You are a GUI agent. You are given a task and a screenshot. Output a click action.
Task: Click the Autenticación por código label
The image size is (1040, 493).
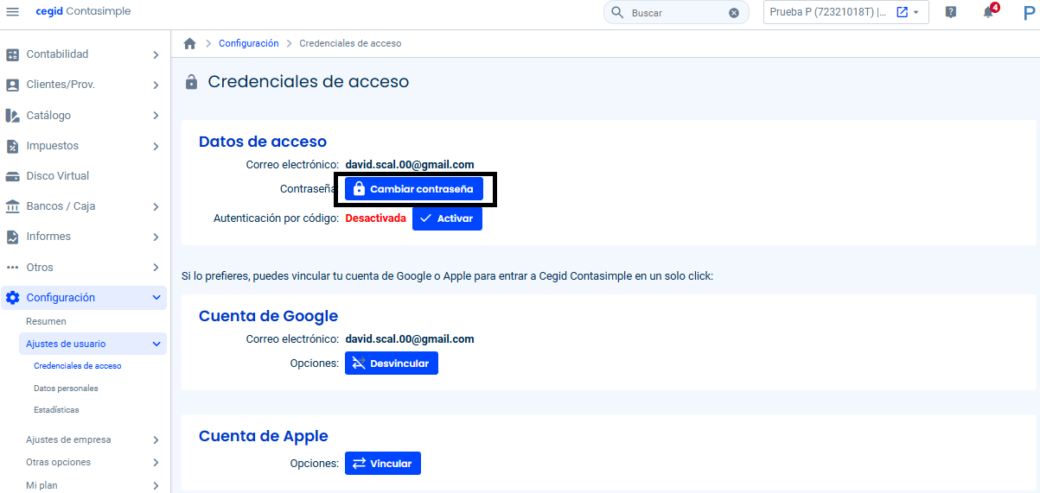[x=277, y=218]
